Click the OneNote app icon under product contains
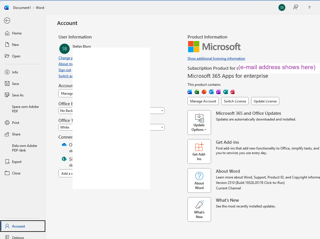The width and height of the screenshot is (320, 239). point(218,92)
